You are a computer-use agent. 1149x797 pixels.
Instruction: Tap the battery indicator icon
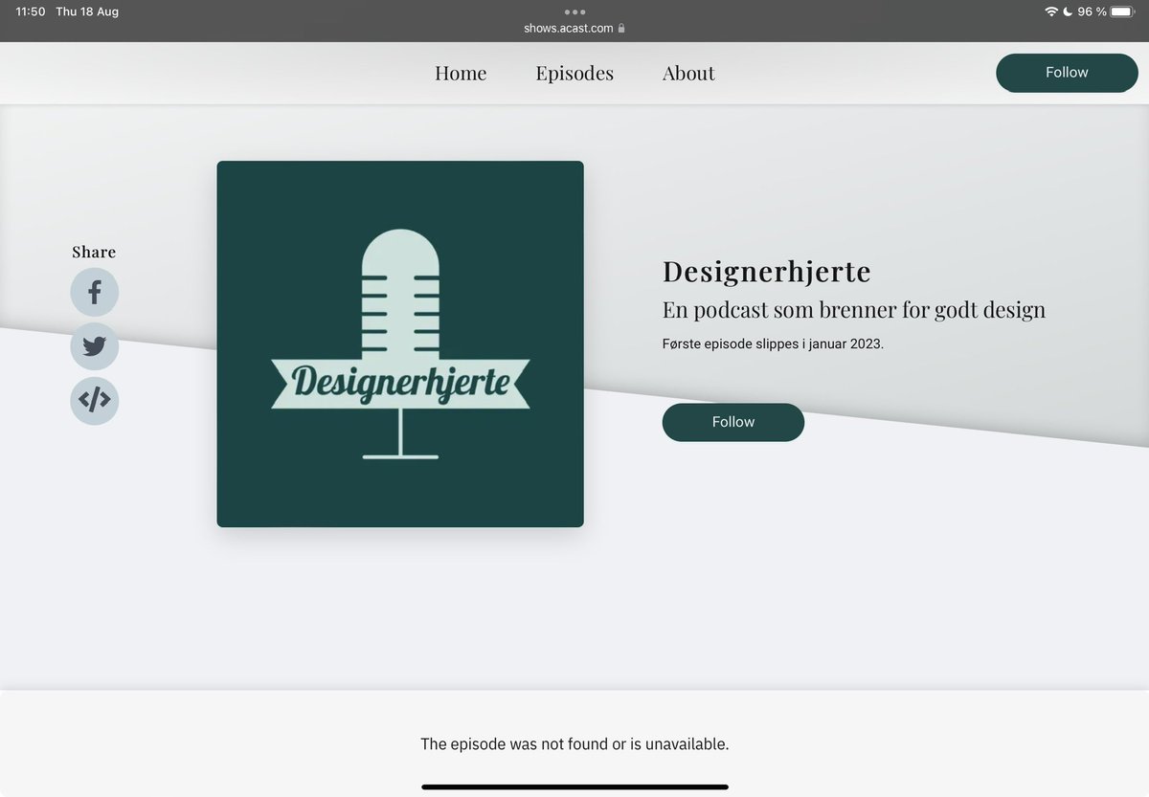tap(1121, 11)
